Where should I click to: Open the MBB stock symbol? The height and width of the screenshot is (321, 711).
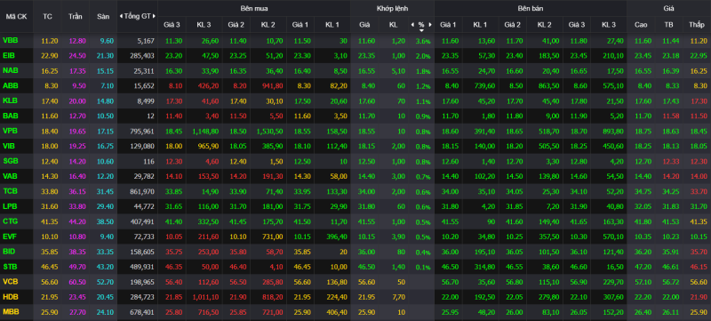10,312
